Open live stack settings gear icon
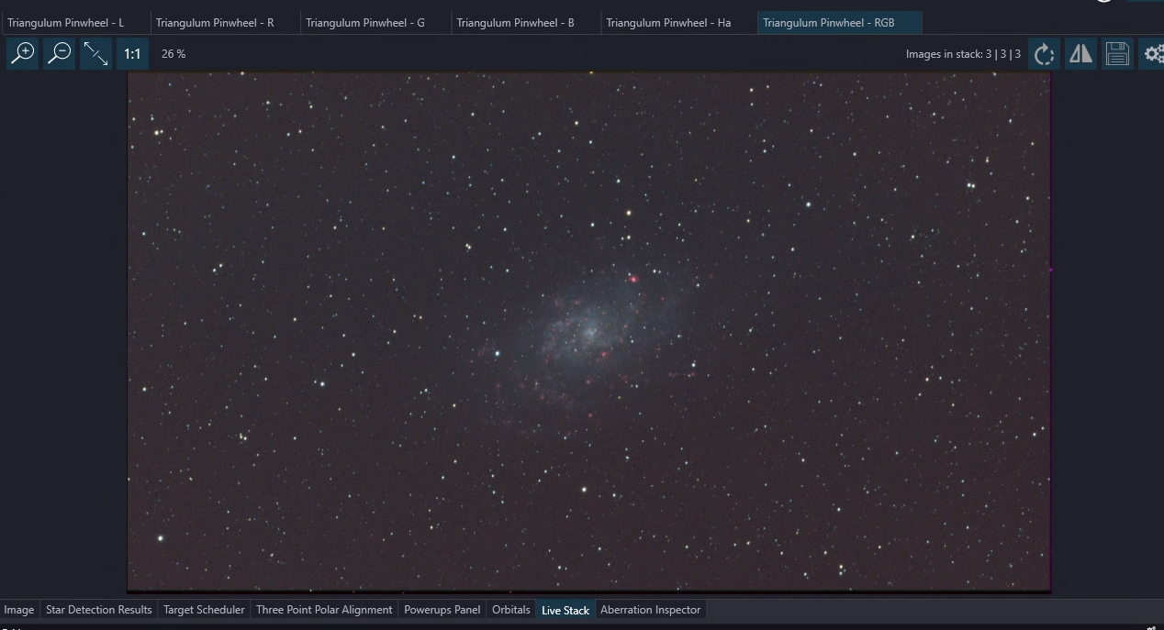This screenshot has height=630, width=1164. [x=1153, y=54]
